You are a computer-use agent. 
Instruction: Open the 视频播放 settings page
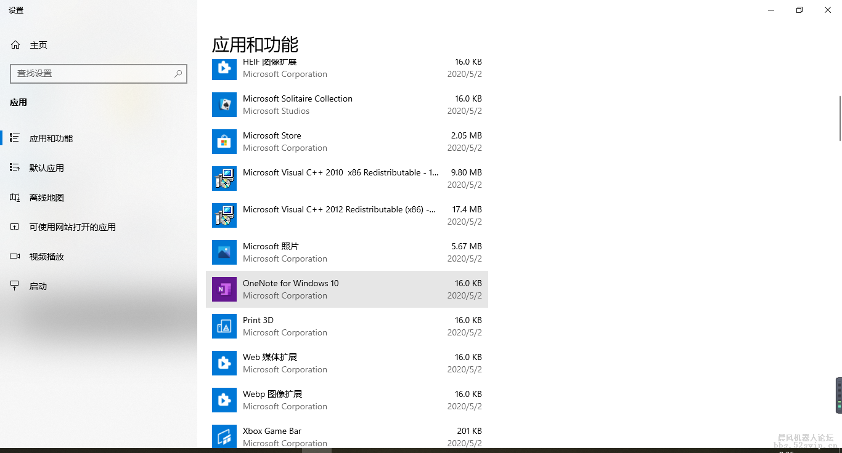47,257
